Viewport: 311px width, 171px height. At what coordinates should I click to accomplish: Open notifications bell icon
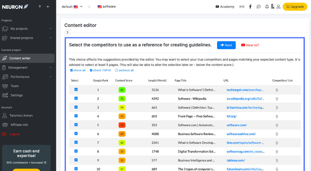[x=267, y=7]
